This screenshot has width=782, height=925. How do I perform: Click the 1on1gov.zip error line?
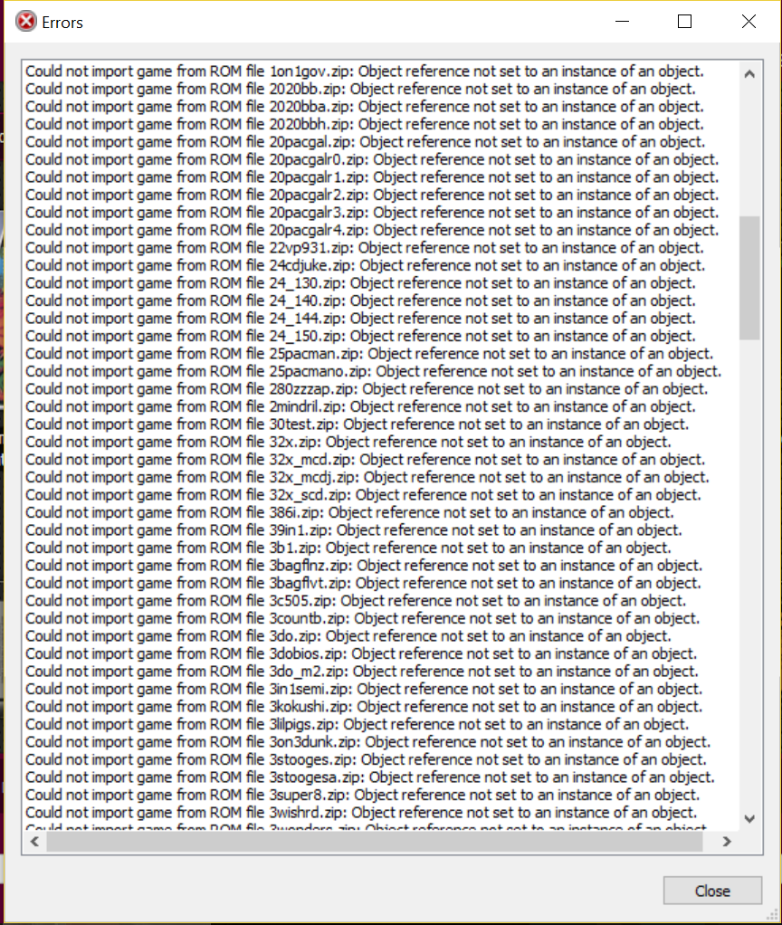tap(365, 72)
